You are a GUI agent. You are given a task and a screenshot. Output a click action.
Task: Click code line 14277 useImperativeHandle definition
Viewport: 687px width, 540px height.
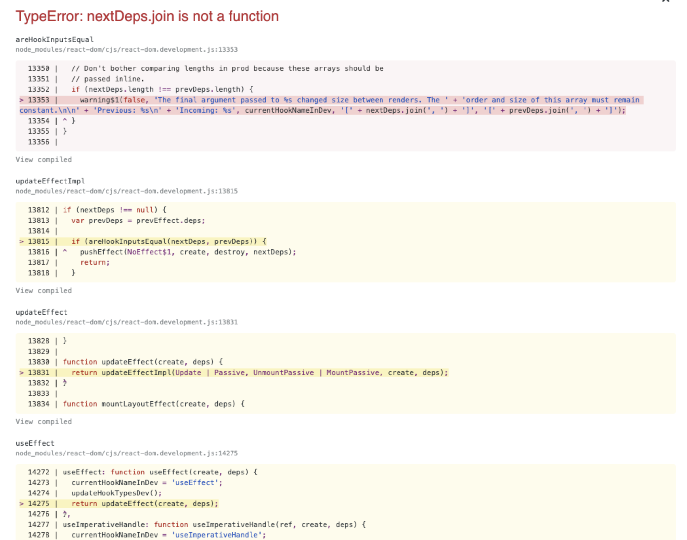(x=214, y=525)
